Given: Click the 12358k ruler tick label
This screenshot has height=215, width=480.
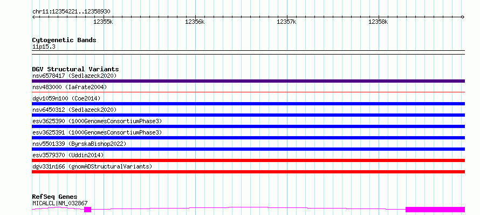Looking at the screenshot, I should [379, 22].
